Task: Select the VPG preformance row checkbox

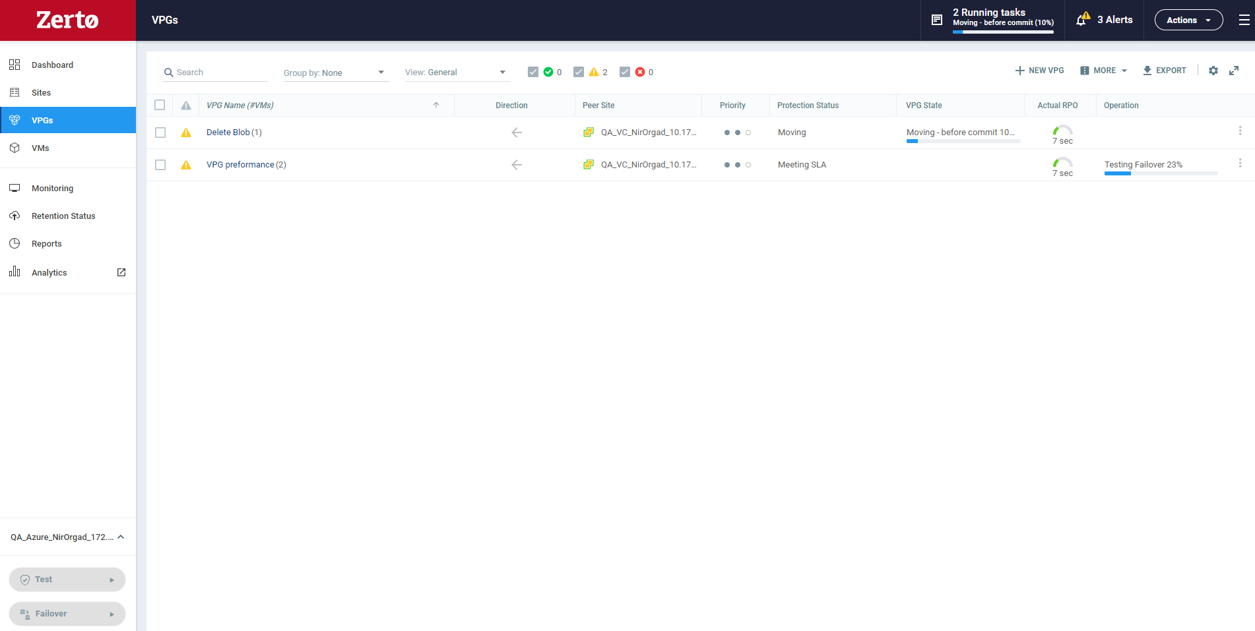Action: pyautogui.click(x=160, y=165)
